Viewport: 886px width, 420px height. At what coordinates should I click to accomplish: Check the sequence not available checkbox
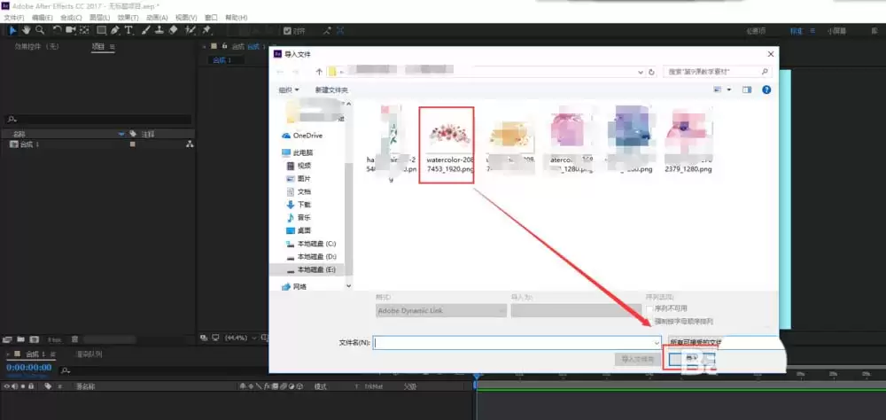(x=649, y=308)
